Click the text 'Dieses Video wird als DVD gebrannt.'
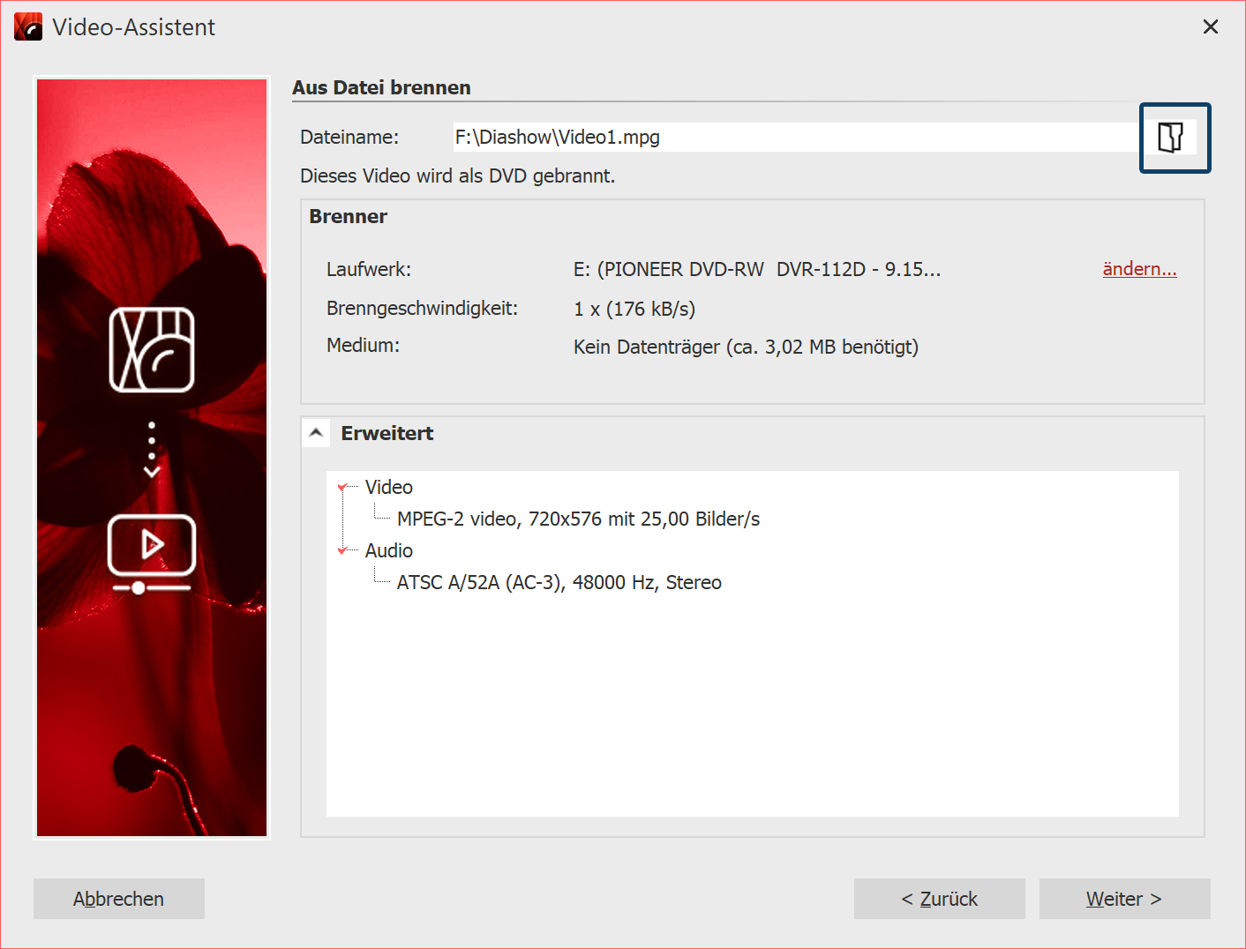This screenshot has height=949, width=1246. [x=458, y=176]
